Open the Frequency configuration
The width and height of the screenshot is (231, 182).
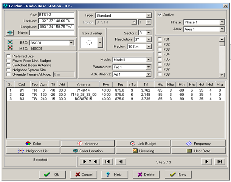[198, 143]
